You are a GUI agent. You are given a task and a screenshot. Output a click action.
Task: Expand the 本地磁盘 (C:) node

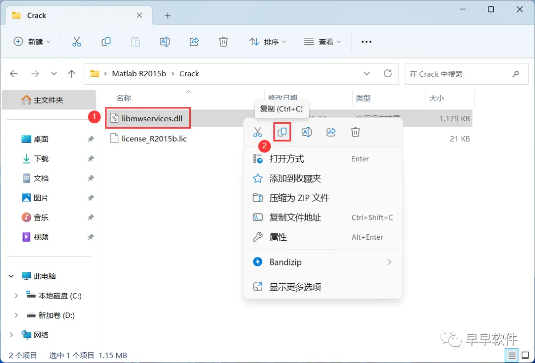pyautogui.click(x=16, y=296)
